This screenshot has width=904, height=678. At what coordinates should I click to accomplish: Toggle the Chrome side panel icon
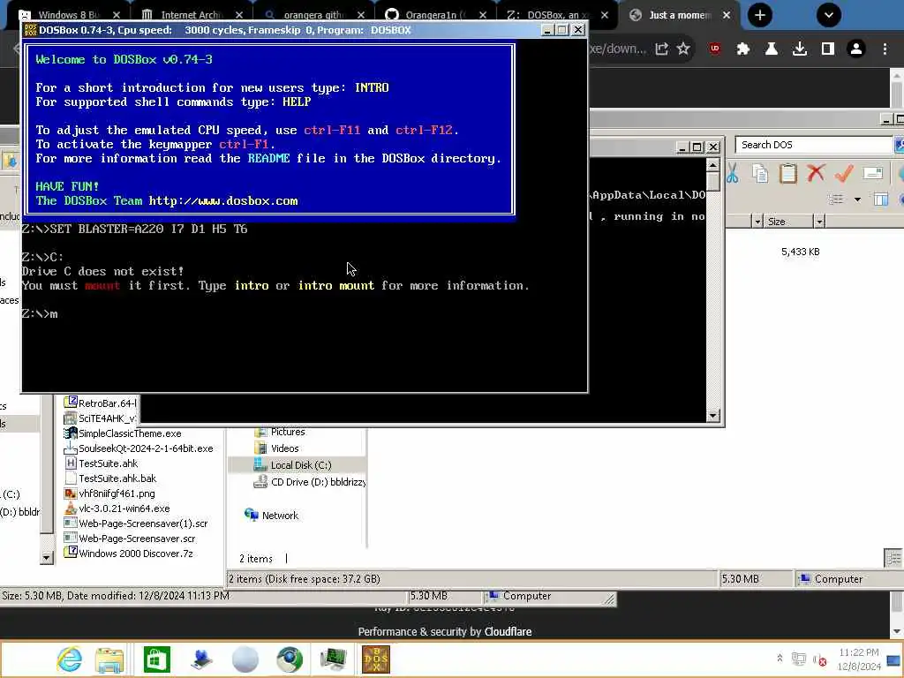pos(828,49)
